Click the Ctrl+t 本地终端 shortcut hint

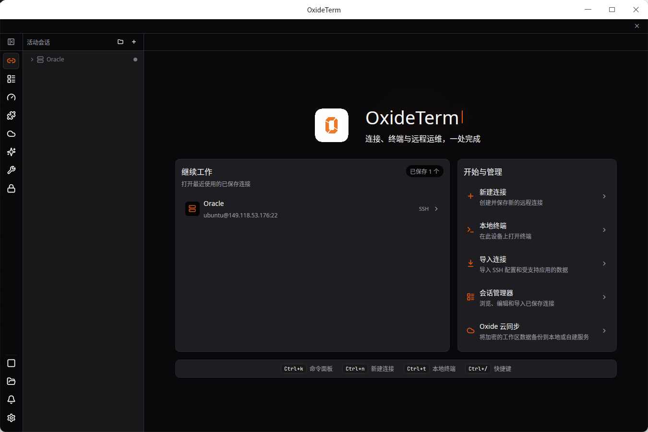point(430,369)
